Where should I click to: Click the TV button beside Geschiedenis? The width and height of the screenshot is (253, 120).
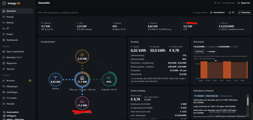tap(231, 12)
